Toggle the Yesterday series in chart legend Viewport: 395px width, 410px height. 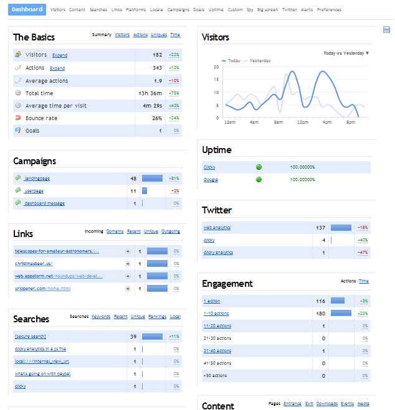coord(259,61)
